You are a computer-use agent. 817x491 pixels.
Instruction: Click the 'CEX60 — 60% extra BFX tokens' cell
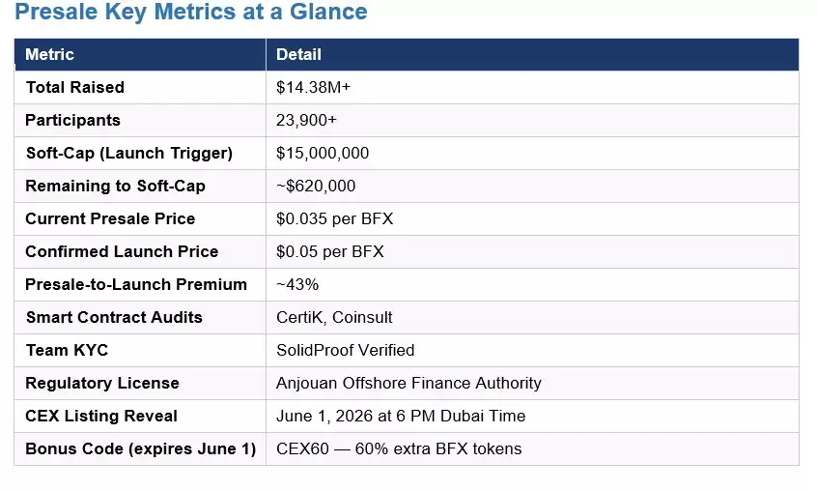pos(399,448)
